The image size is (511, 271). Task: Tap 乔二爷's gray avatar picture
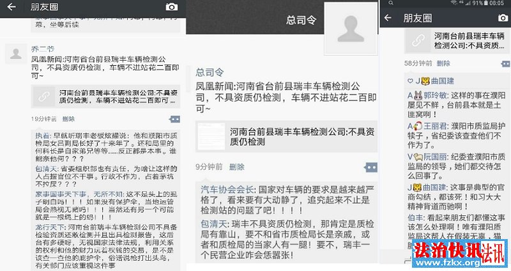coord(15,54)
